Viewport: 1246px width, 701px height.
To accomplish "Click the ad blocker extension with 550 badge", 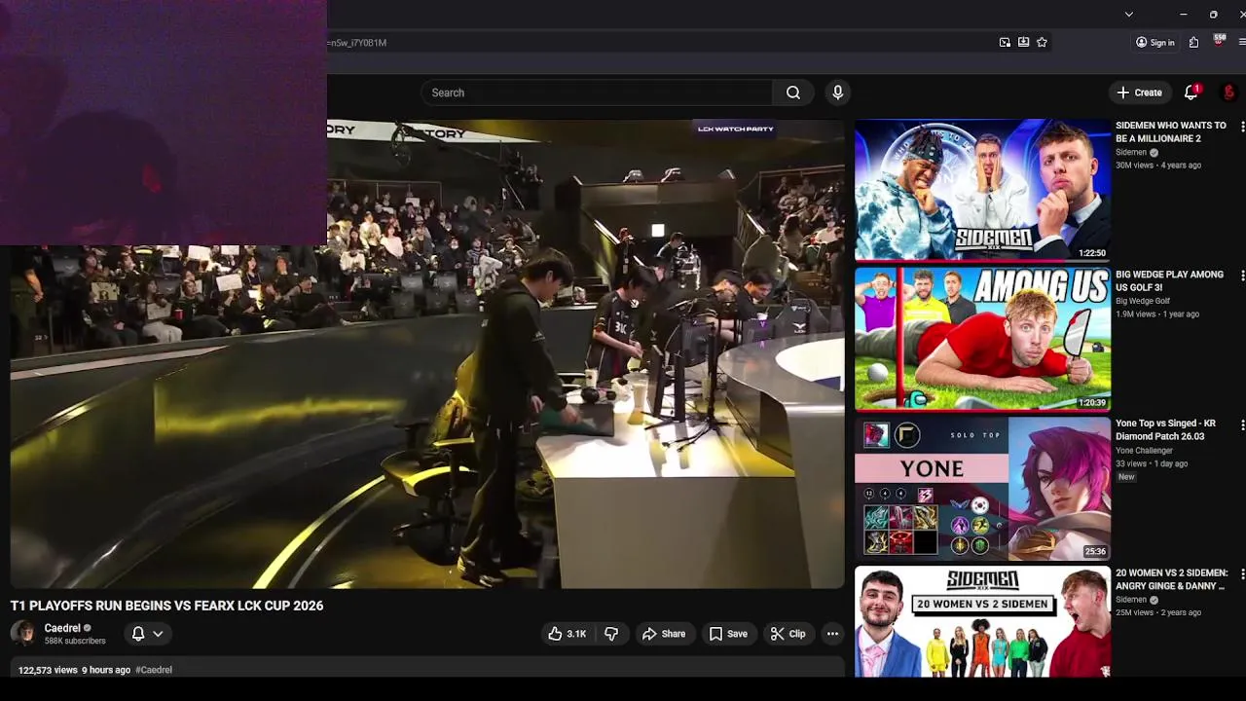I will 1219,41.
